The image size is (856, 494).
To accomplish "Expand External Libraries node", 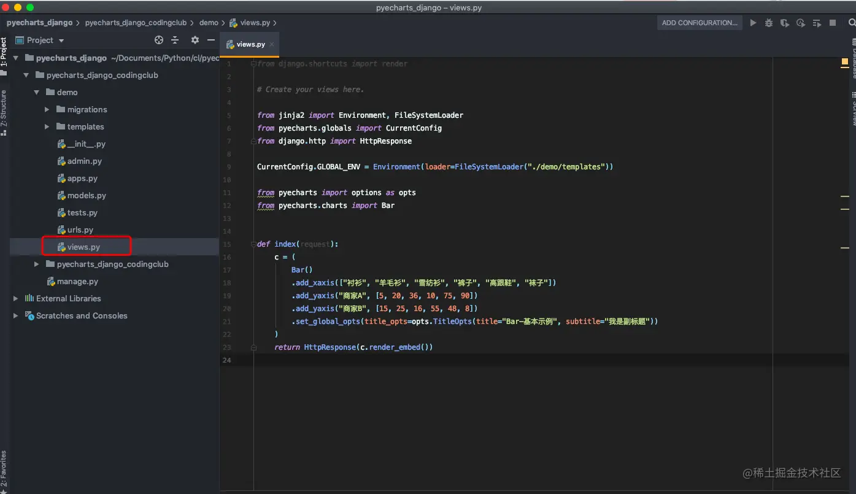I will click(16, 298).
